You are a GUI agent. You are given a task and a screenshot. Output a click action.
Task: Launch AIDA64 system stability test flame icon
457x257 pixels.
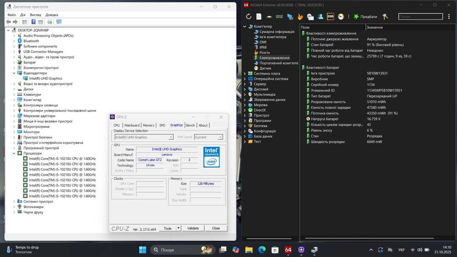pyautogui.click(x=300, y=16)
